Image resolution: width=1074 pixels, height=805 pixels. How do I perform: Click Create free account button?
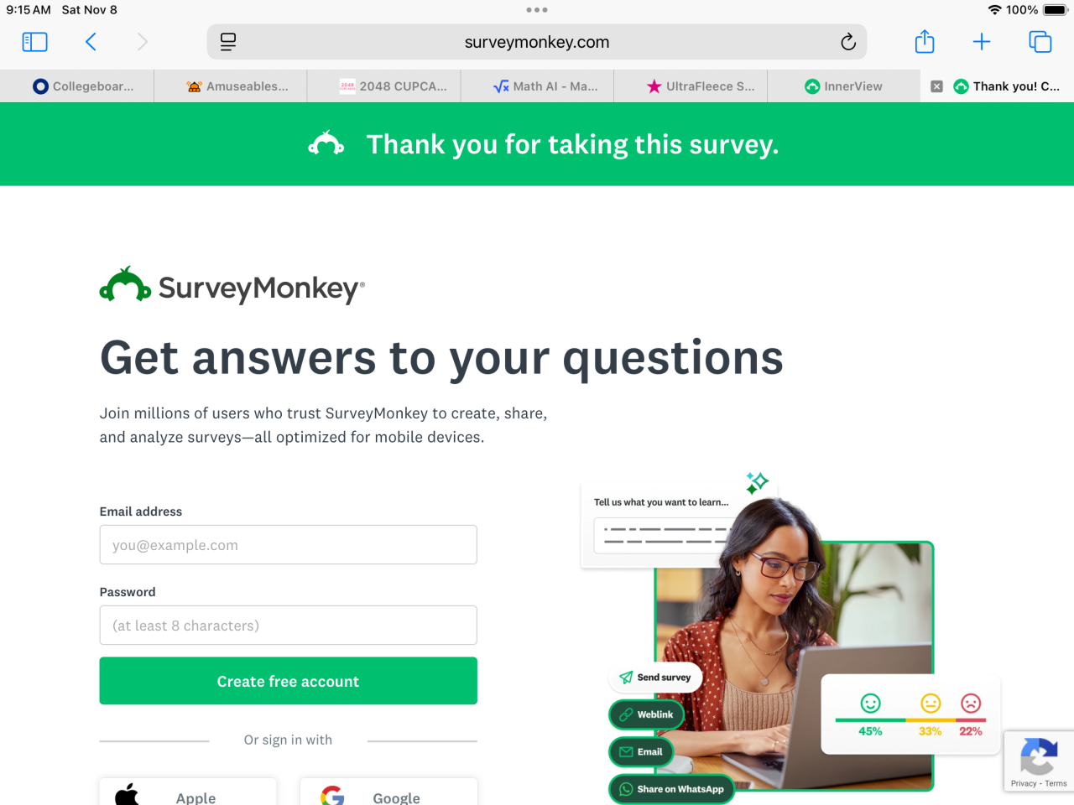[288, 681]
